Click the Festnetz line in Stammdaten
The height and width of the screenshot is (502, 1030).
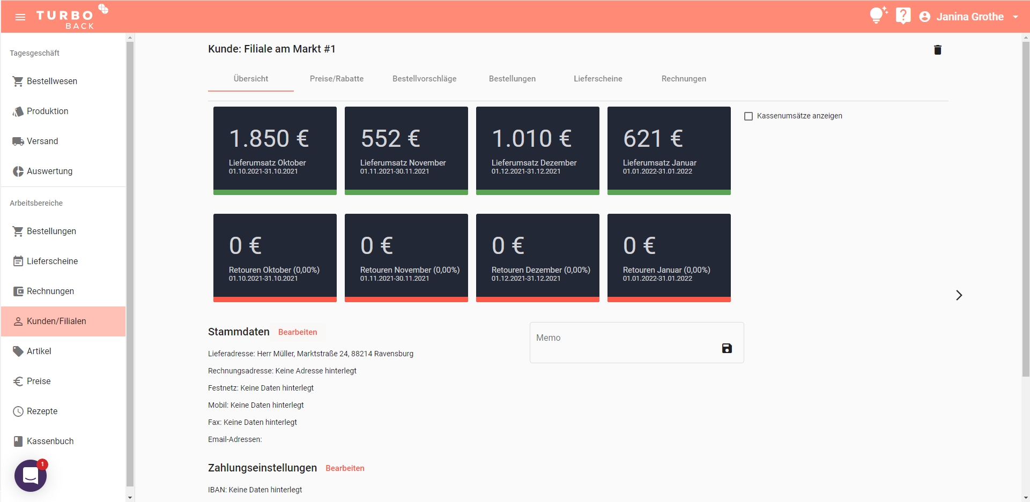[261, 388]
